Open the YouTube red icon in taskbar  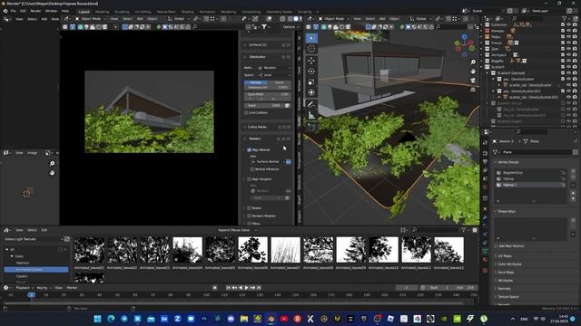coord(284,319)
